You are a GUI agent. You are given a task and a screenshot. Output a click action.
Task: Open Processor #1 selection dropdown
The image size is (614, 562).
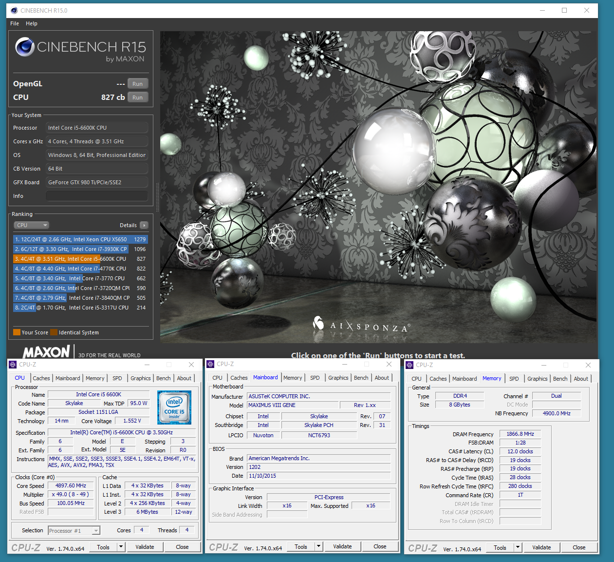[x=74, y=531]
